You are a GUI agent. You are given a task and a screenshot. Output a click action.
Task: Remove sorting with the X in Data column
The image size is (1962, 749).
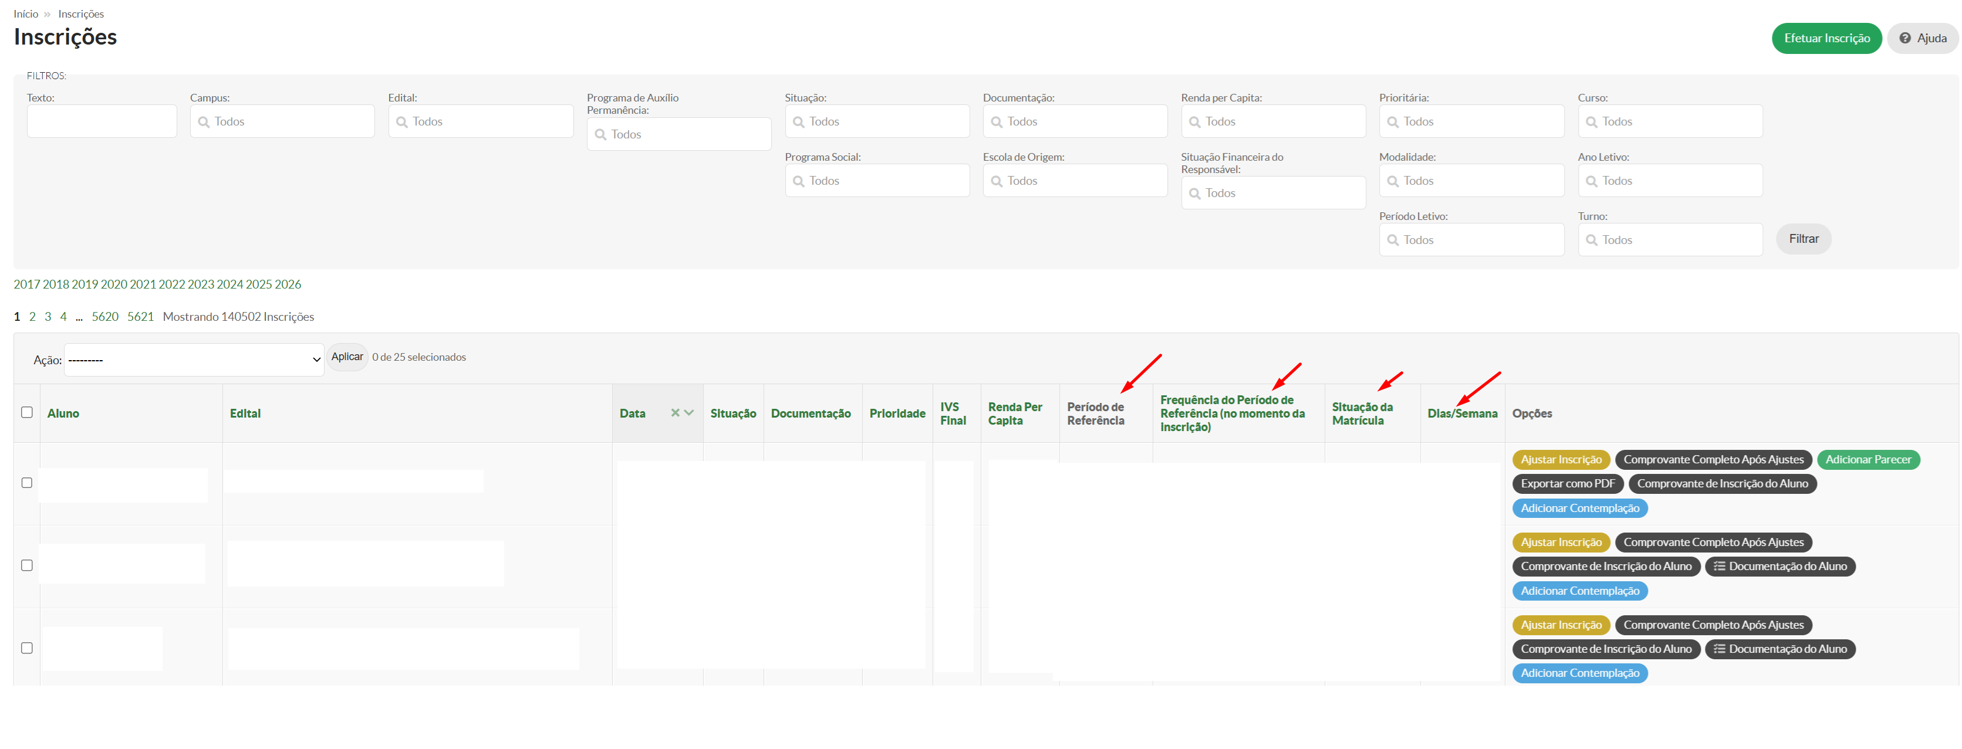coord(675,412)
